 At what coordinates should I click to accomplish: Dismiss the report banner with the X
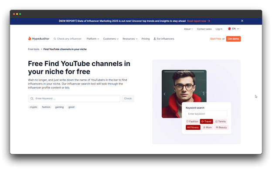(242, 21)
